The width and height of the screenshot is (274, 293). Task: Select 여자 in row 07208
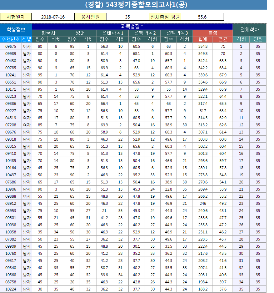coord(26,125)
